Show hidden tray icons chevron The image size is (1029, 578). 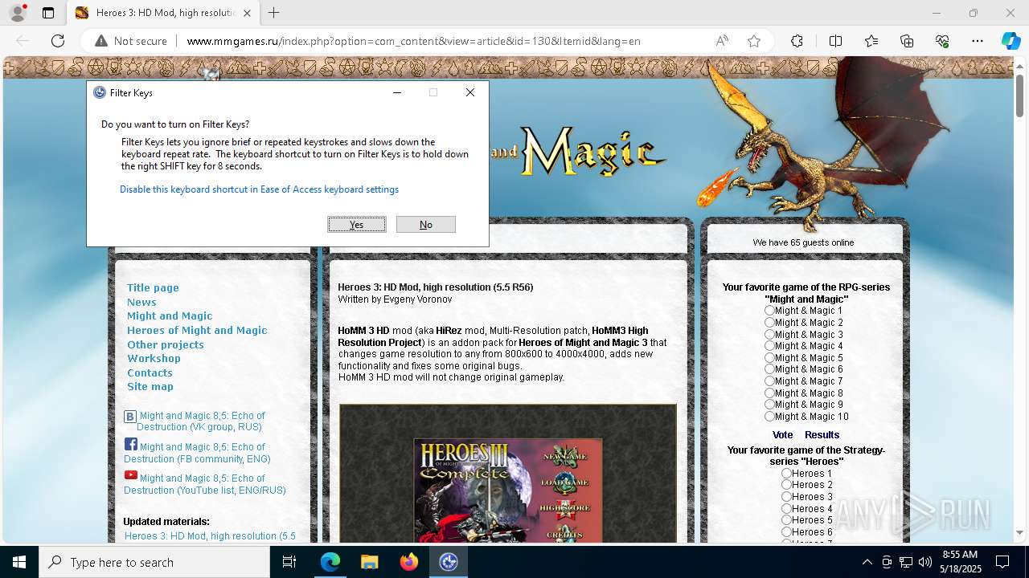[x=867, y=562]
